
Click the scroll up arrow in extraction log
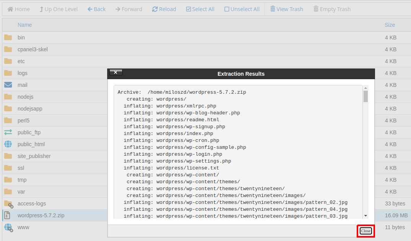pyautogui.click(x=365, y=88)
